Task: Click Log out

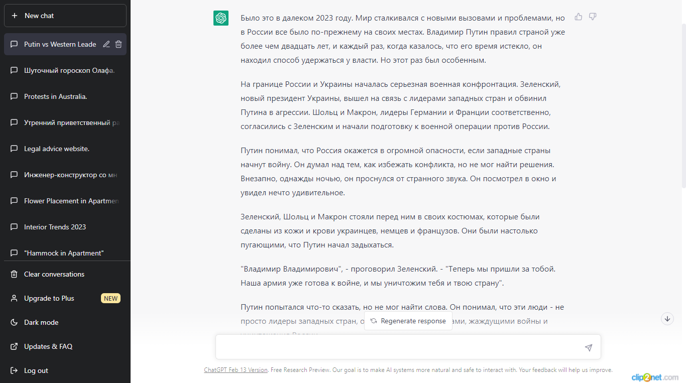Action: (36, 370)
